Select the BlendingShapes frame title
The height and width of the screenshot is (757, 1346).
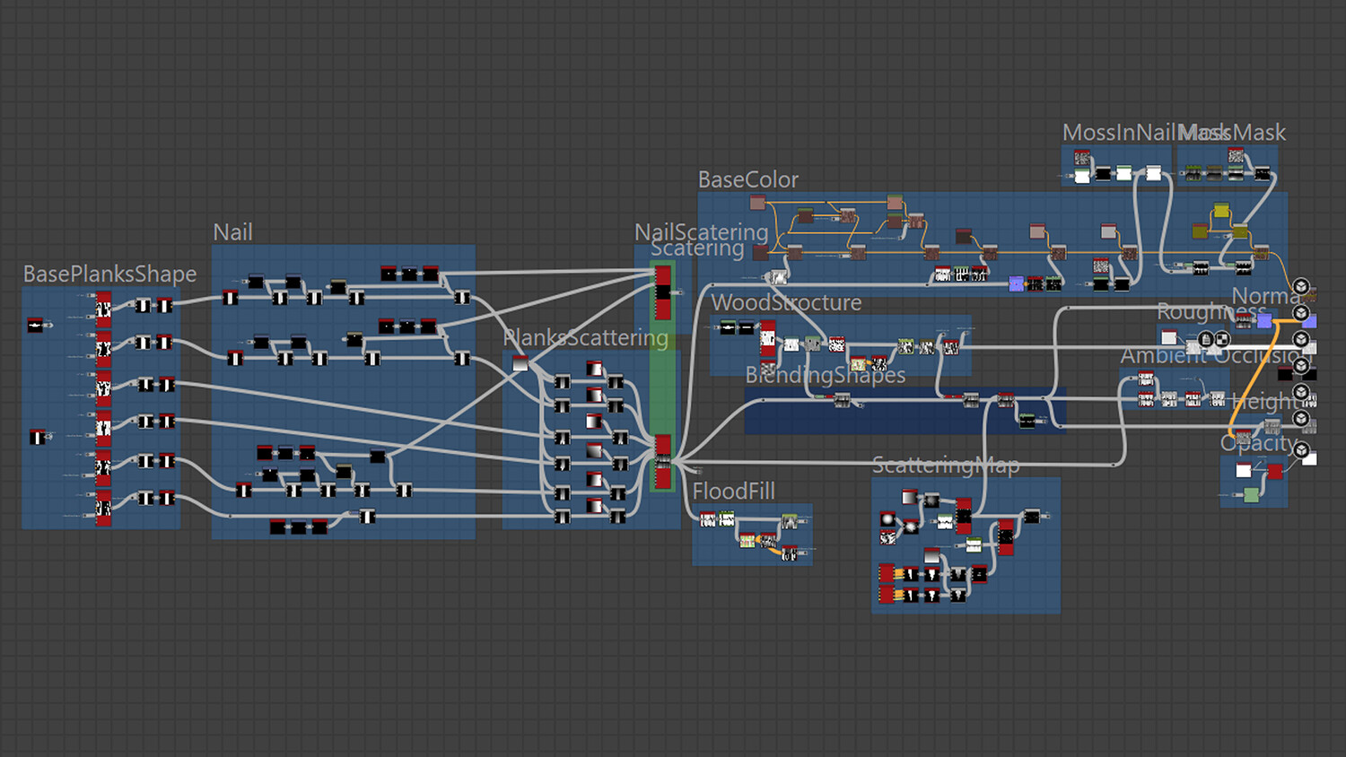point(826,375)
